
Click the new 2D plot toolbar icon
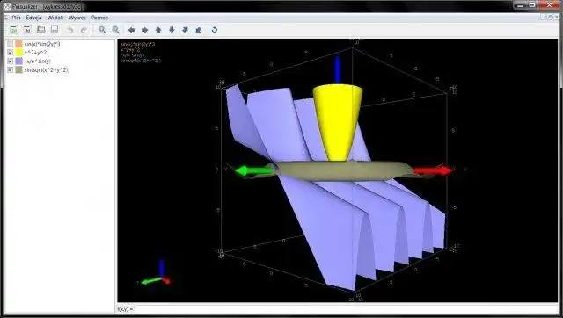click(14, 30)
